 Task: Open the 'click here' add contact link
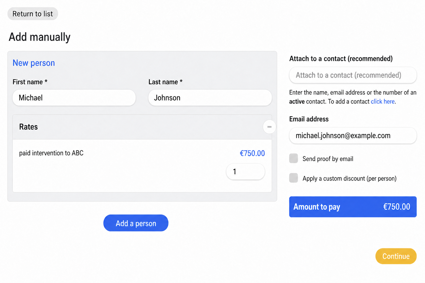(x=383, y=101)
